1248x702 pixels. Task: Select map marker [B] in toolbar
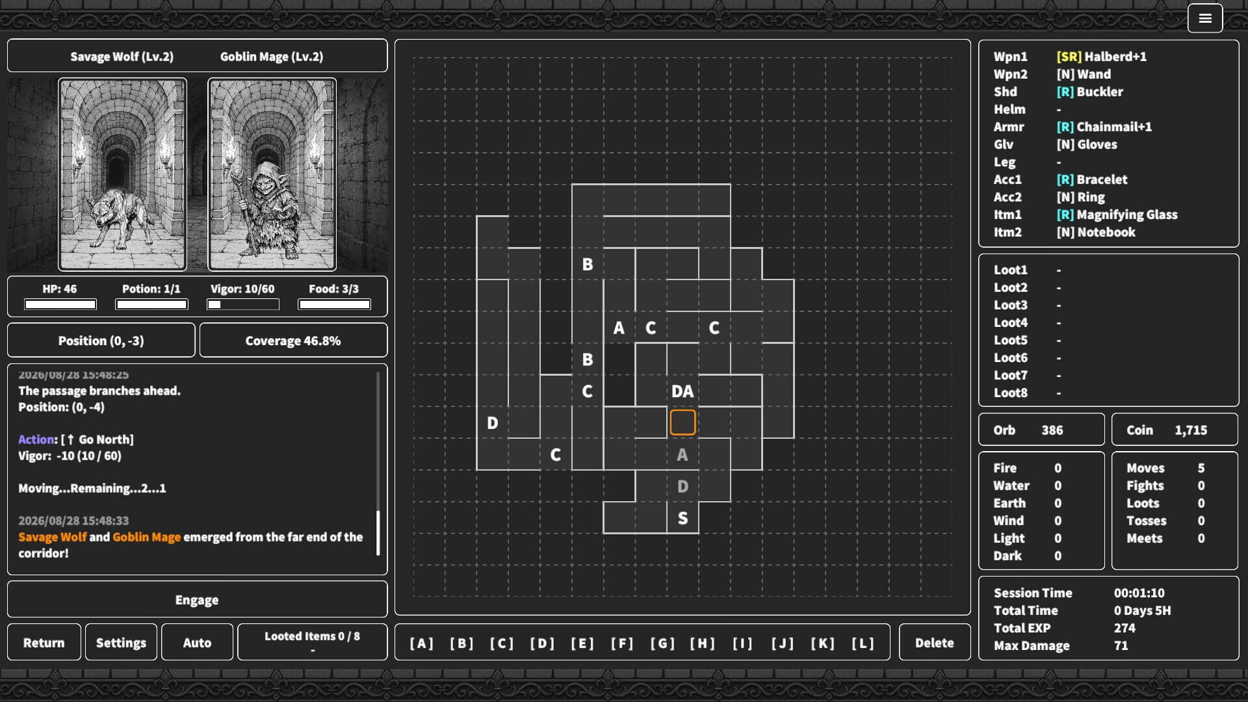point(461,643)
